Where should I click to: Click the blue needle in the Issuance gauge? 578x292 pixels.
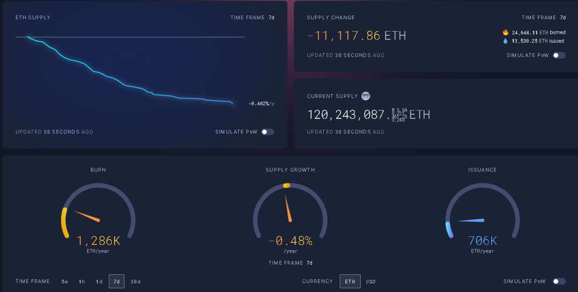470,220
